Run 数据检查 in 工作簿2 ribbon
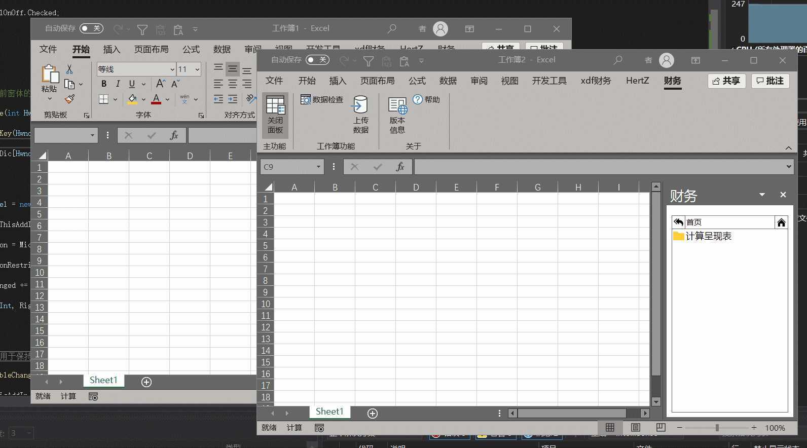The image size is (807, 448). 322,99
